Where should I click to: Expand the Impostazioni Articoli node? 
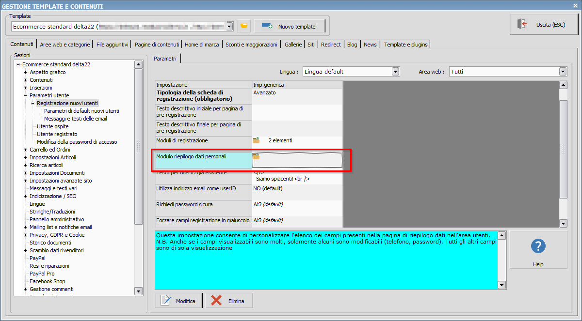pos(25,157)
